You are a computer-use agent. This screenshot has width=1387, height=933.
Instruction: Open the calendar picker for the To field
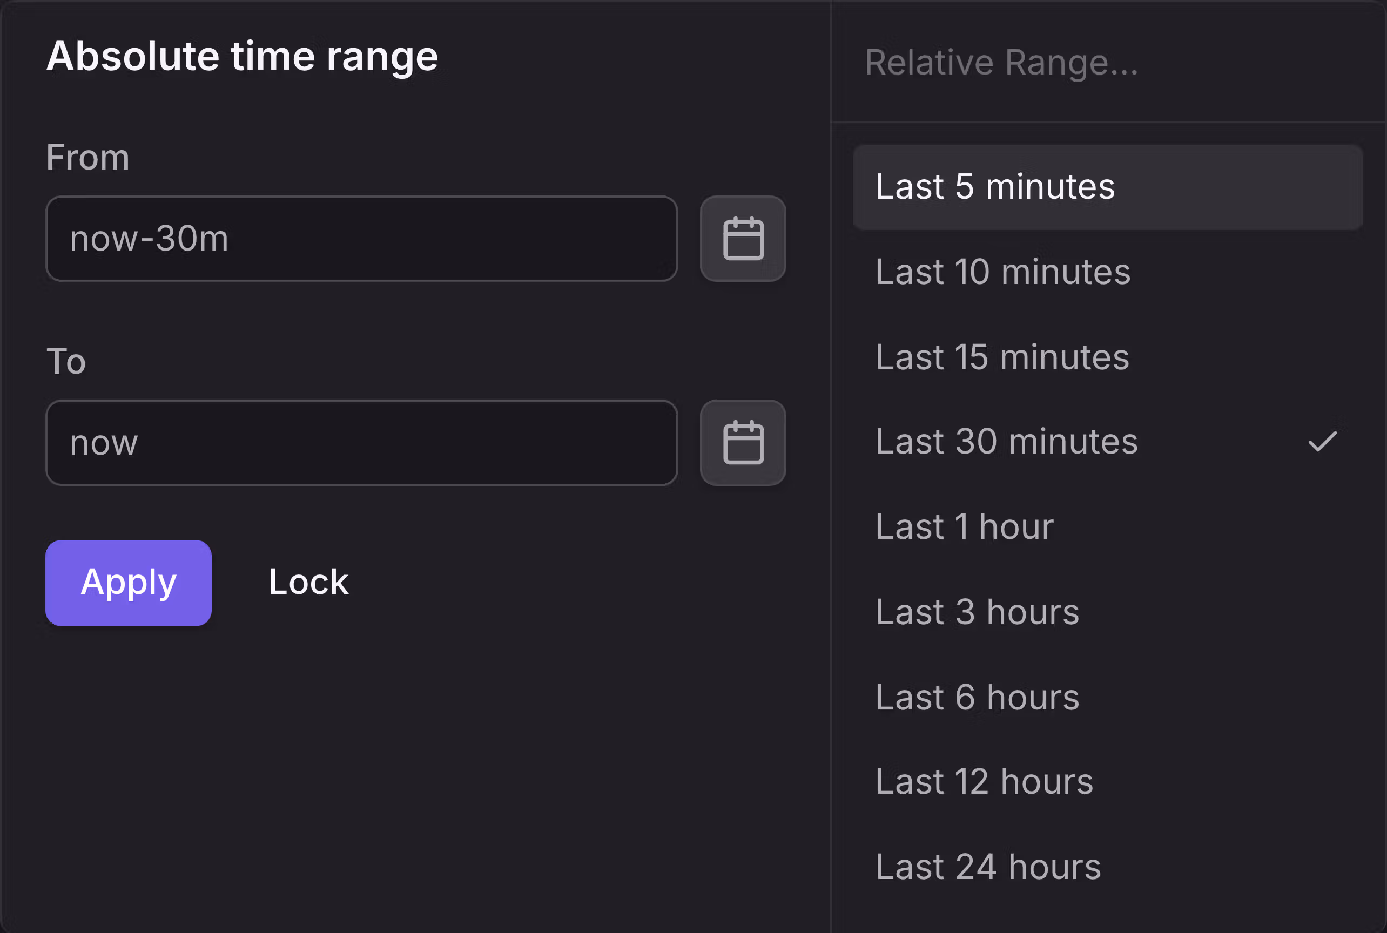pos(742,442)
